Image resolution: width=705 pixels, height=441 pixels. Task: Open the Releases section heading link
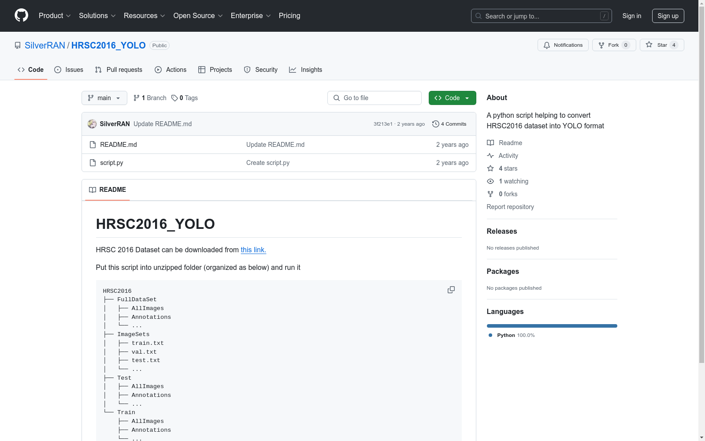pos(502,231)
